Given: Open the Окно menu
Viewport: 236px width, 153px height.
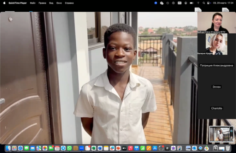Looking at the screenshot, I should point(59,3).
